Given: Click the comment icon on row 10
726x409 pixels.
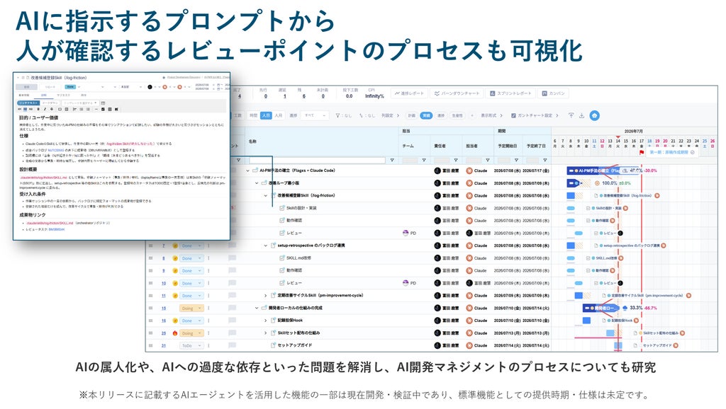Looking at the screenshot, I should tap(232, 283).
